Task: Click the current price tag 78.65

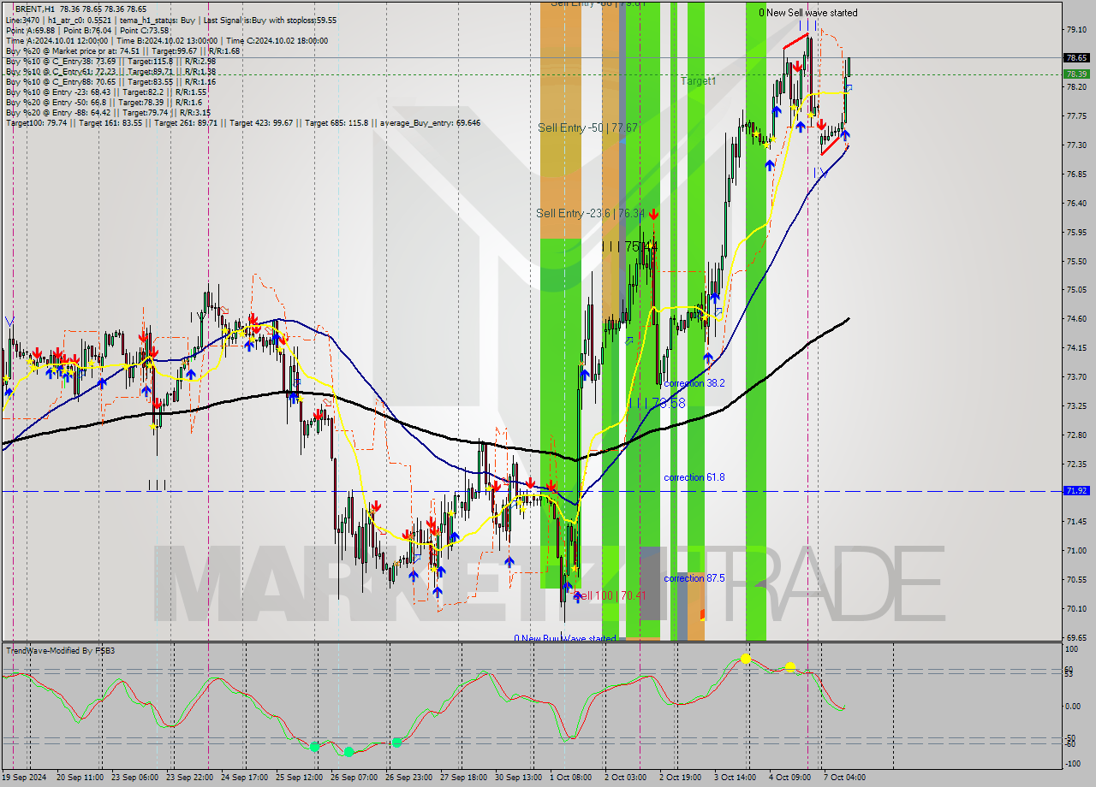Action: [x=1077, y=58]
